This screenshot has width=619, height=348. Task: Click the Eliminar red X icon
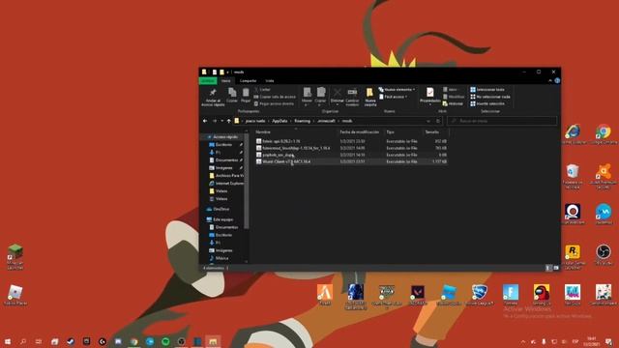pyautogui.click(x=338, y=93)
